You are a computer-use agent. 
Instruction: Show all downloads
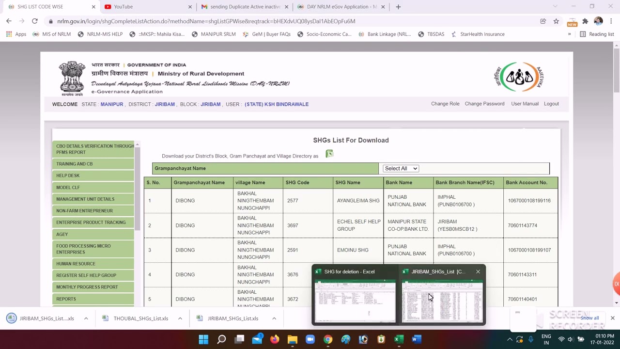589,318
